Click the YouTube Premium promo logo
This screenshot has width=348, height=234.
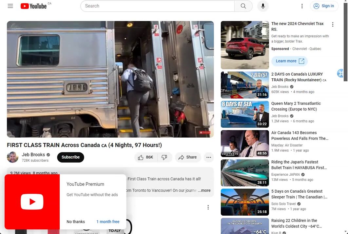pos(32,202)
